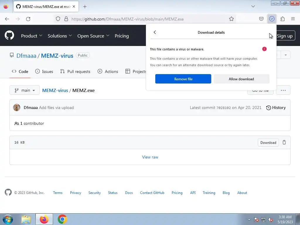
Task: Open the Privacy footer link
Action: (76, 193)
